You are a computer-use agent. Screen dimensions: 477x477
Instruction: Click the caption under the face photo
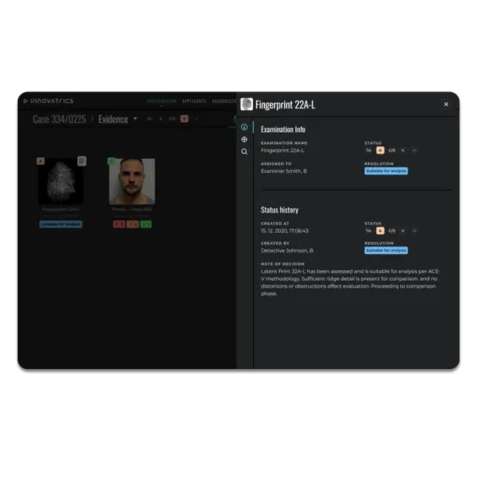point(132,209)
